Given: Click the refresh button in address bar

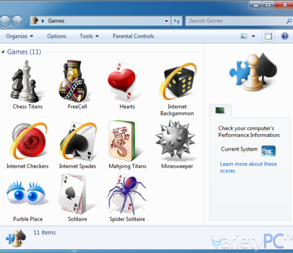Looking at the screenshot, I should point(177,21).
